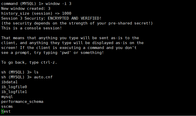Click the typed 'ls' command

[x=36, y=72]
